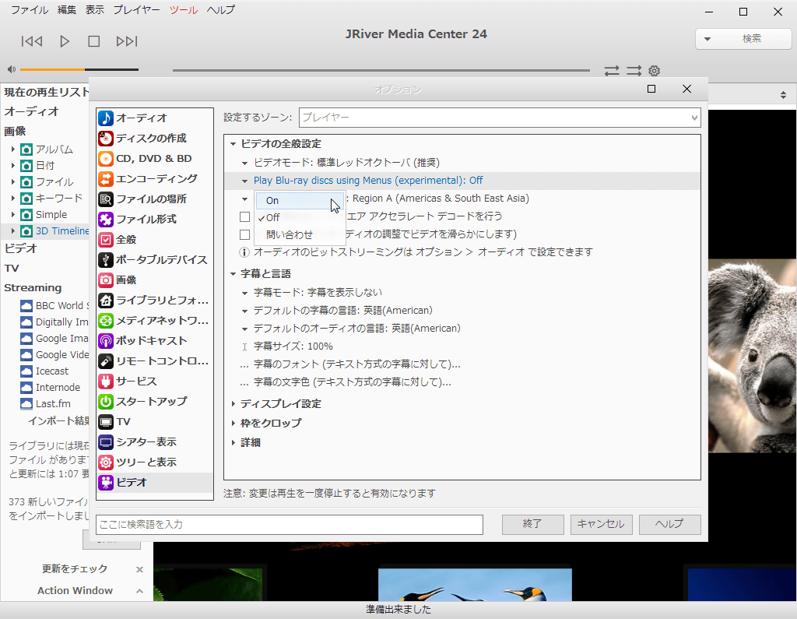Viewport: 797px width, 619px height.
Task: Expand the 枠をクロップ section
Action: (x=233, y=424)
